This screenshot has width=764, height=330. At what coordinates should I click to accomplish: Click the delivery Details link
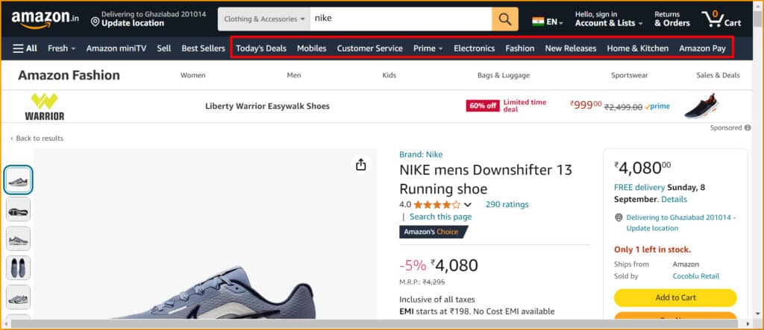[674, 199]
